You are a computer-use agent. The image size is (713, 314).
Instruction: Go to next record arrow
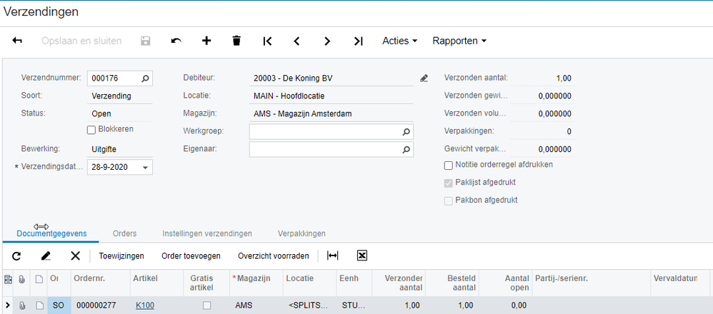tap(327, 41)
